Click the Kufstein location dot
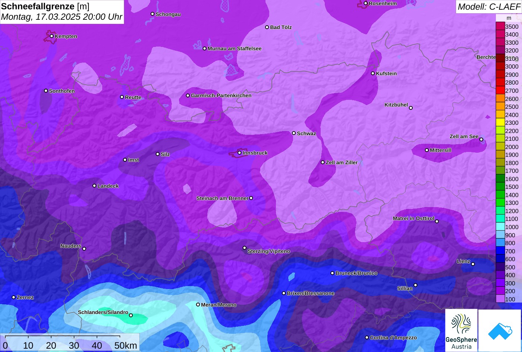522x352 pixels. [x=372, y=73]
